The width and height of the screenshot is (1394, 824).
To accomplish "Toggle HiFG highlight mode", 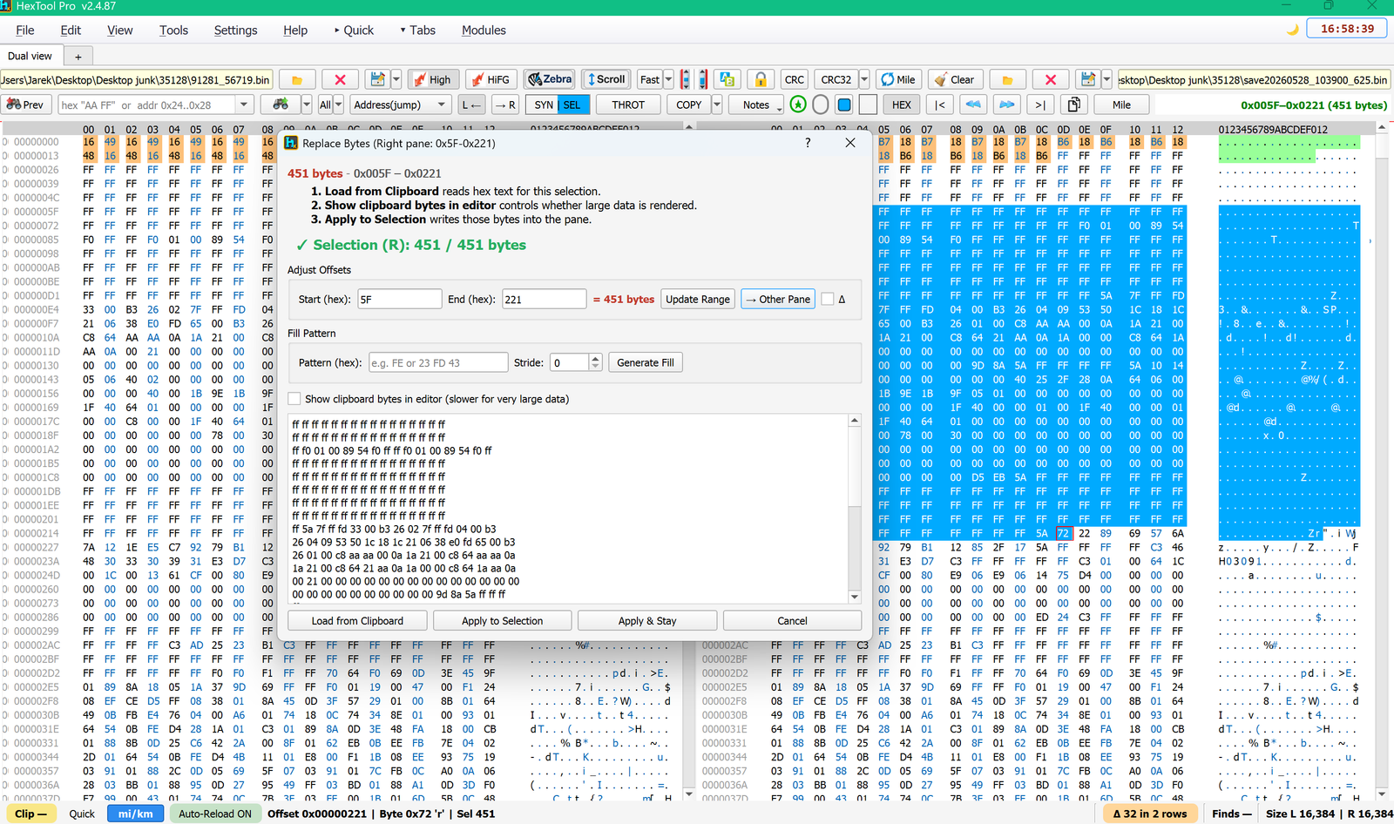I will [491, 79].
